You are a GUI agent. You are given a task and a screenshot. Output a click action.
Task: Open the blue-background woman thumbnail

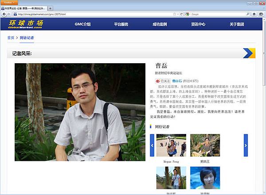click(205, 178)
